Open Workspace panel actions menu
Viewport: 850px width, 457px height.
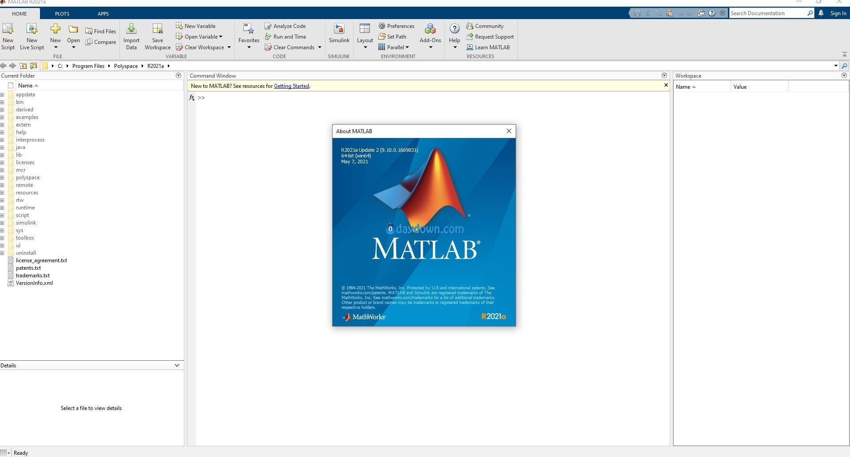click(x=844, y=75)
